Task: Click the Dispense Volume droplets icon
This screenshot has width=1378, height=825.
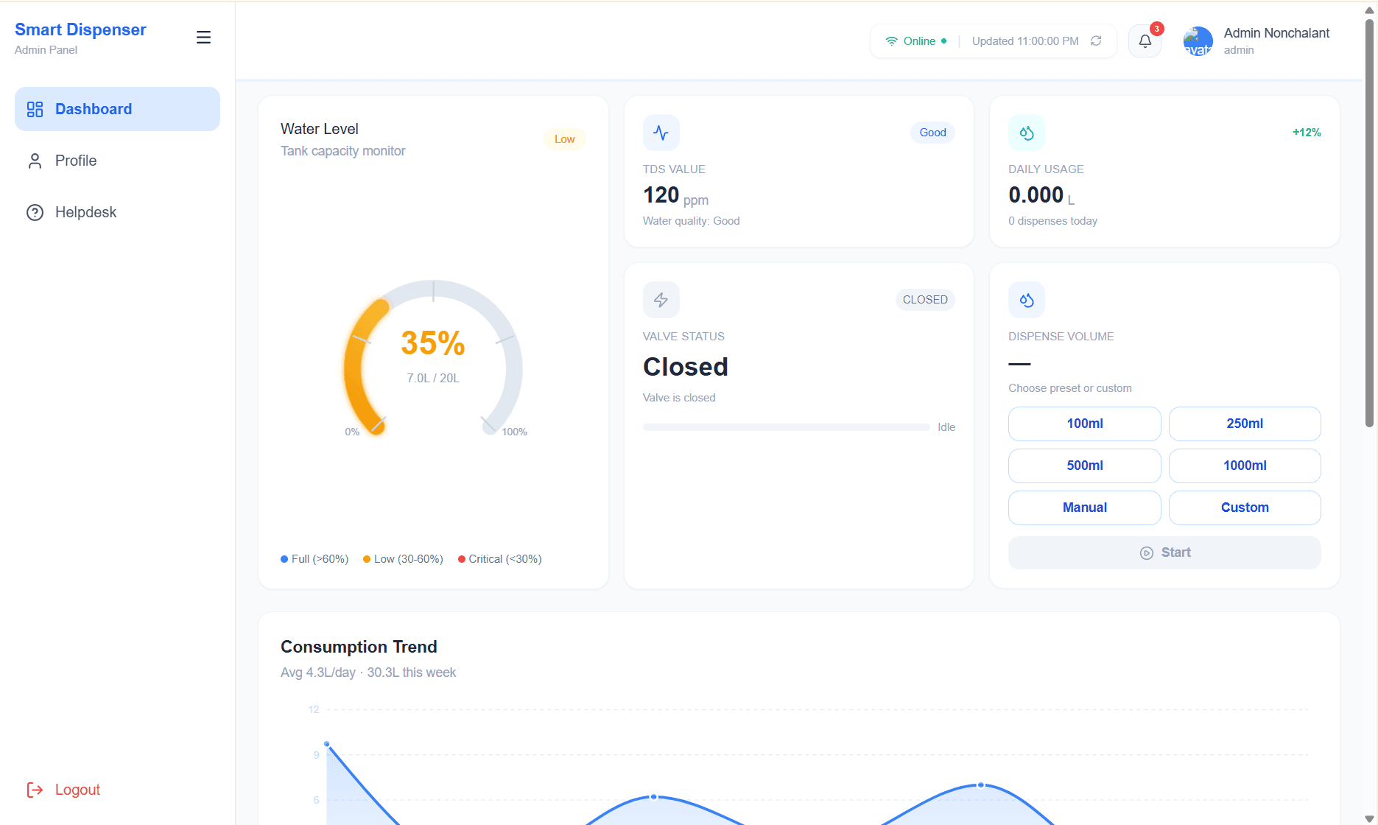Action: pos(1027,300)
